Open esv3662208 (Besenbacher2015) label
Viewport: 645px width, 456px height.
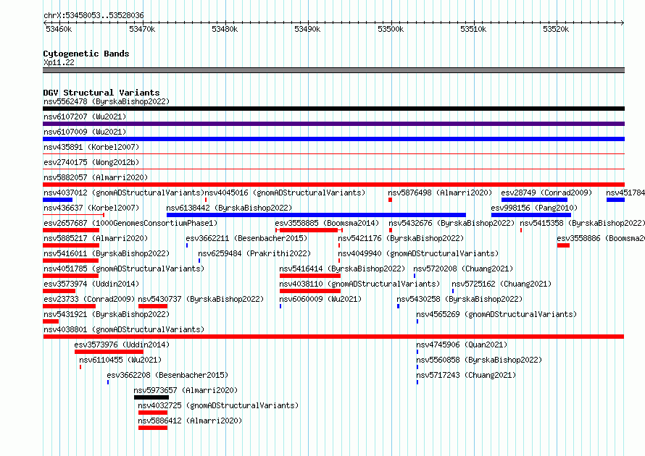click(x=167, y=375)
